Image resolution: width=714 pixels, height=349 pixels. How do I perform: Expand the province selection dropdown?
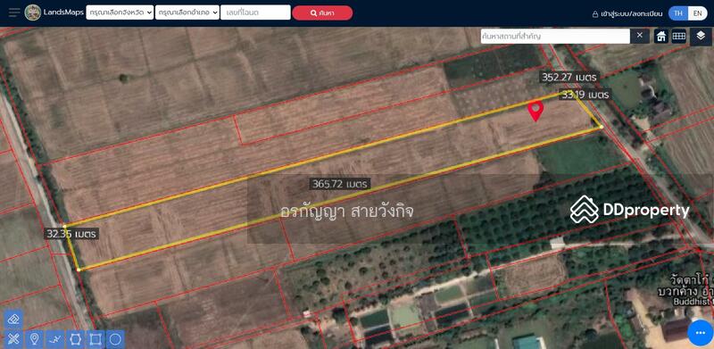coord(120,12)
